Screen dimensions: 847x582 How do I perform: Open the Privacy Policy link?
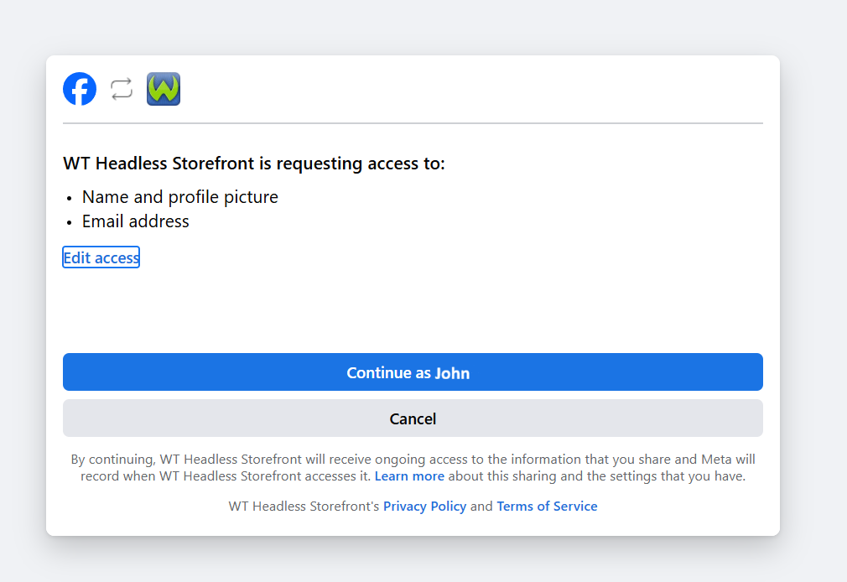(424, 507)
